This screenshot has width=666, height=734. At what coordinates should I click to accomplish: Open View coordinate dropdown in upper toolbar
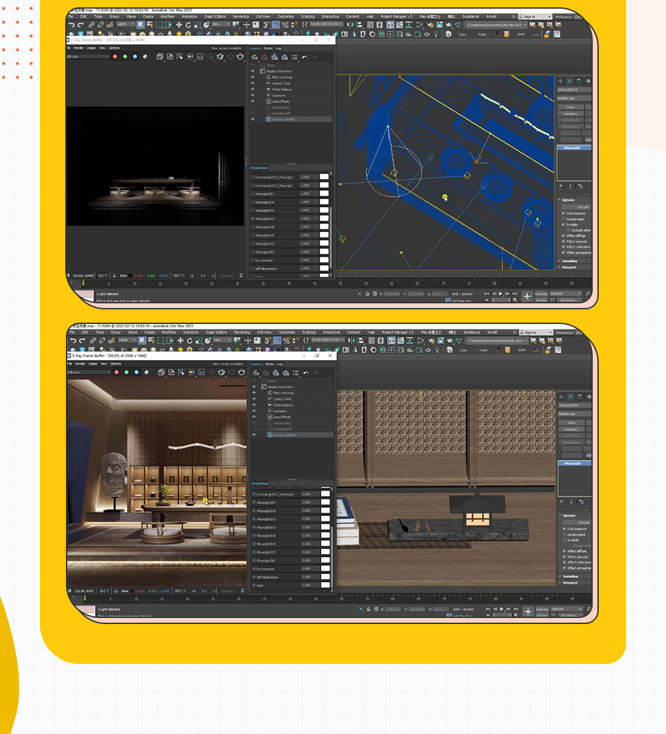[221, 25]
